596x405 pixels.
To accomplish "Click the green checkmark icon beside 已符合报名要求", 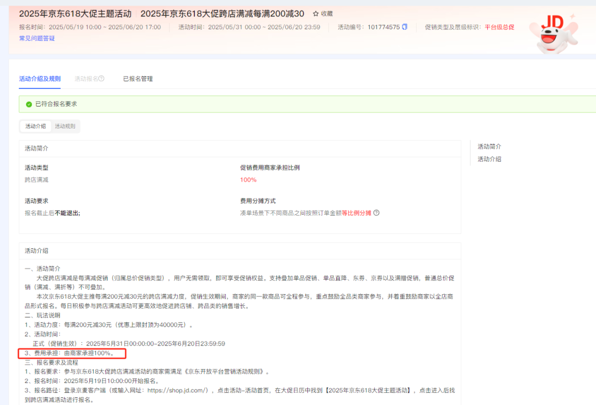I will [x=29, y=104].
